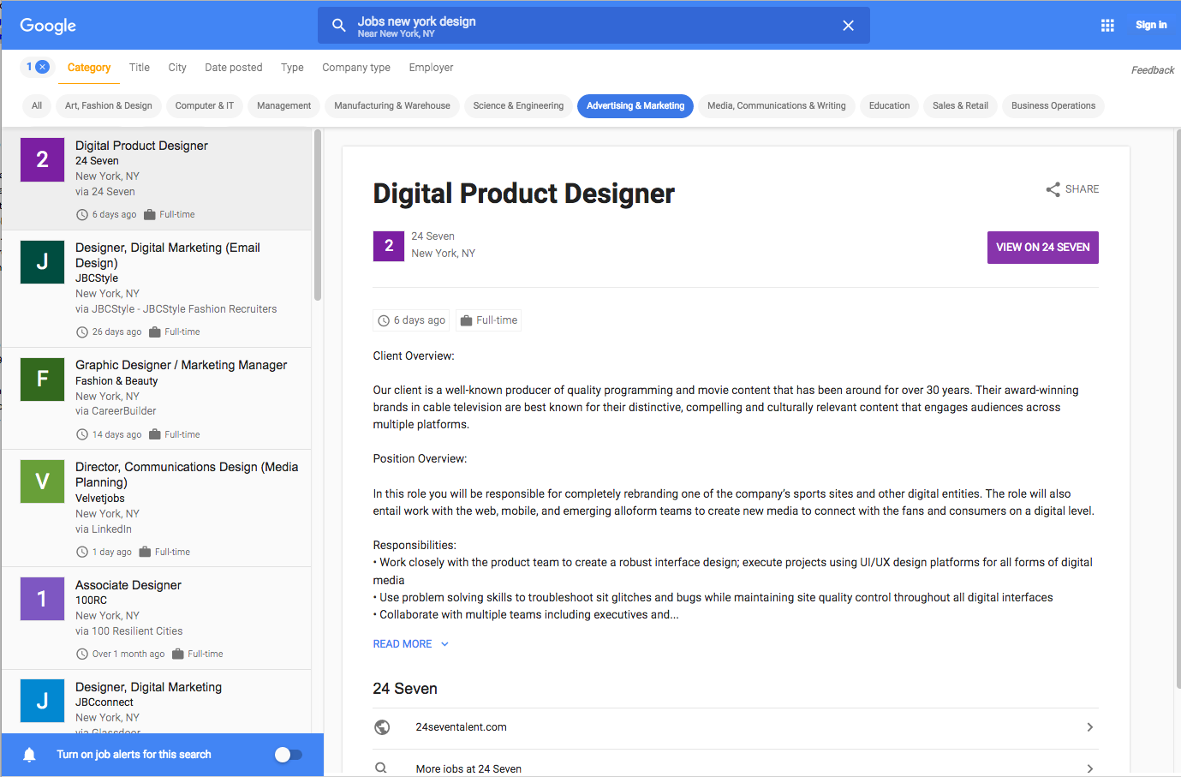This screenshot has width=1181, height=777.
Task: Open the Feedback link
Action: (x=1153, y=70)
